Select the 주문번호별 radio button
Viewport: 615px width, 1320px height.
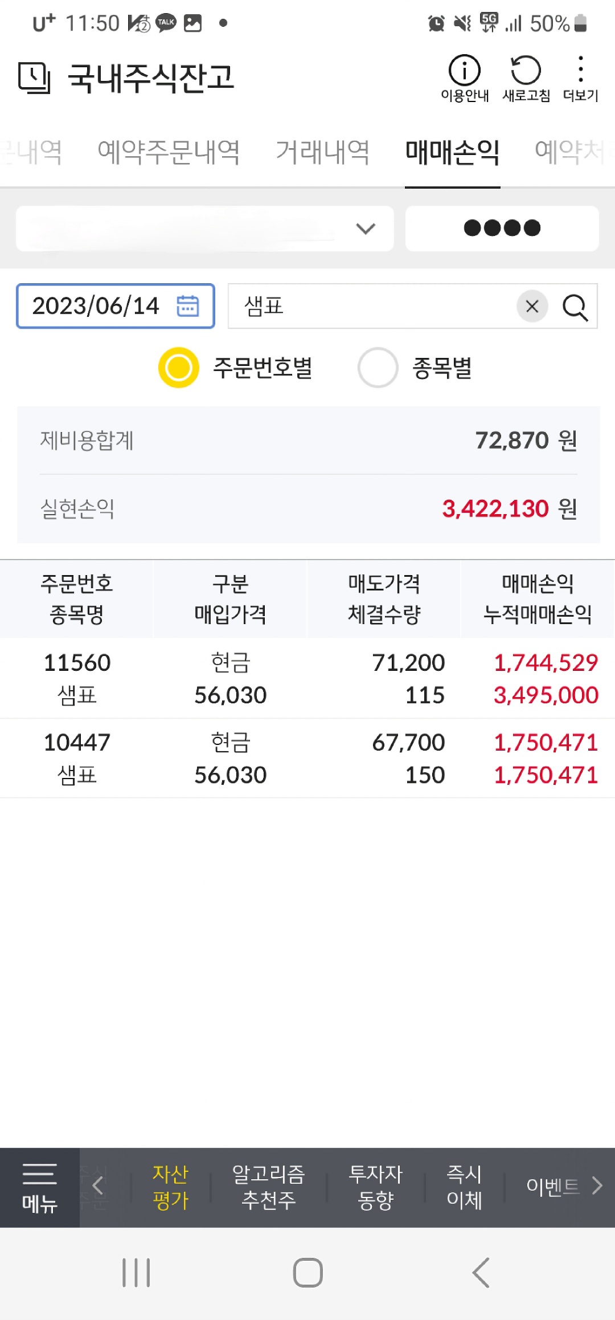coord(179,368)
